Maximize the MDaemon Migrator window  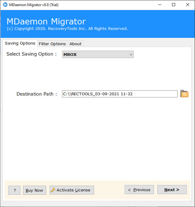pos(174,5)
